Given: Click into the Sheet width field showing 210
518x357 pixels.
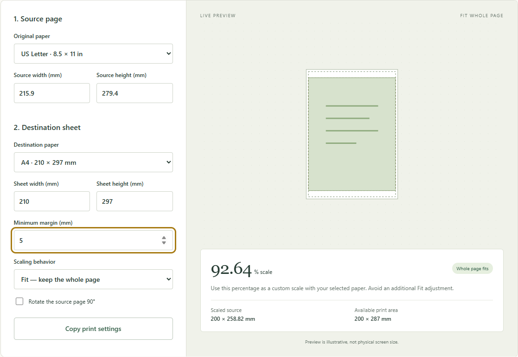Looking at the screenshot, I should click(x=52, y=201).
